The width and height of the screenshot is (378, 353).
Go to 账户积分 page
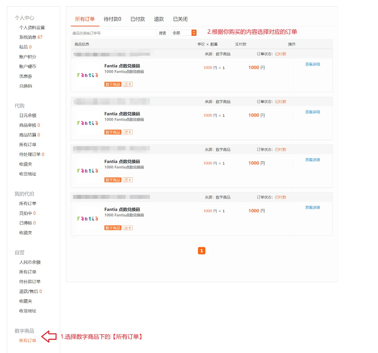click(x=28, y=57)
